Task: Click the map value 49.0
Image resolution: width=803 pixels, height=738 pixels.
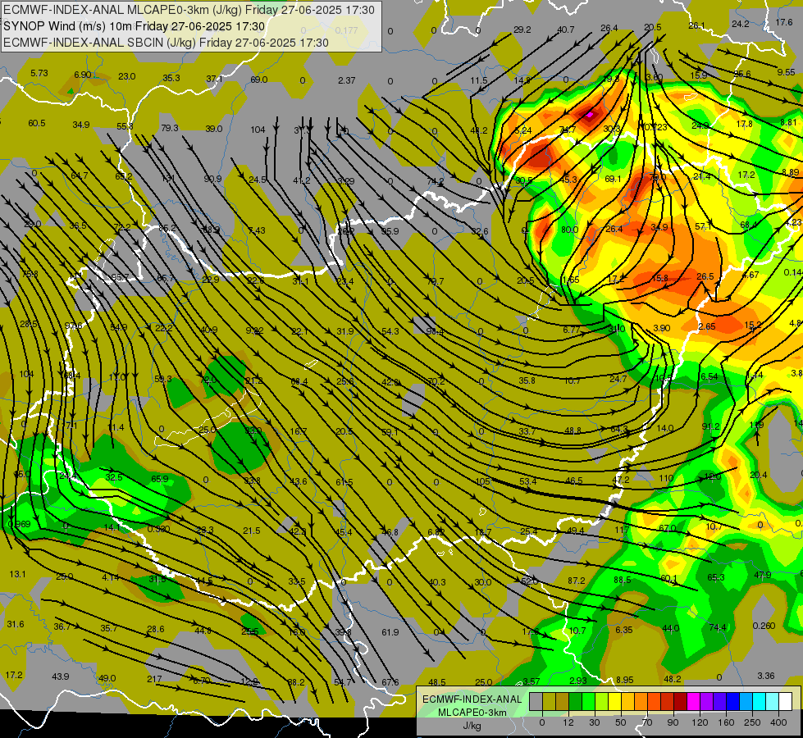Action: [x=107, y=678]
